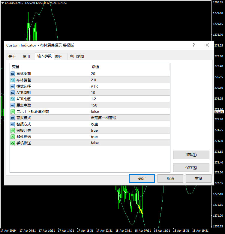The height and width of the screenshot is (234, 225).
Task: Click the boolean icon beside 邮件推送
Action: (x=13, y=137)
